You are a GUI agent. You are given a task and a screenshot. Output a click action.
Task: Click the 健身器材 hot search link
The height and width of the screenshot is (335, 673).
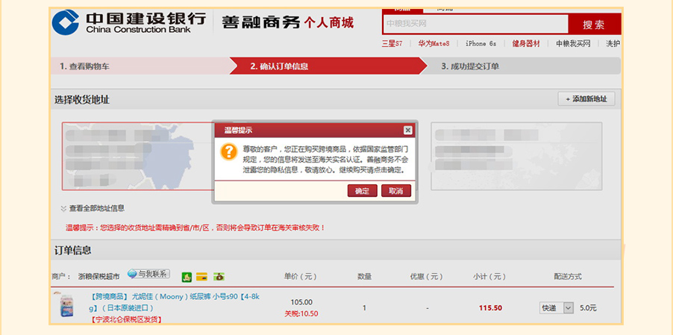pyautogui.click(x=526, y=43)
